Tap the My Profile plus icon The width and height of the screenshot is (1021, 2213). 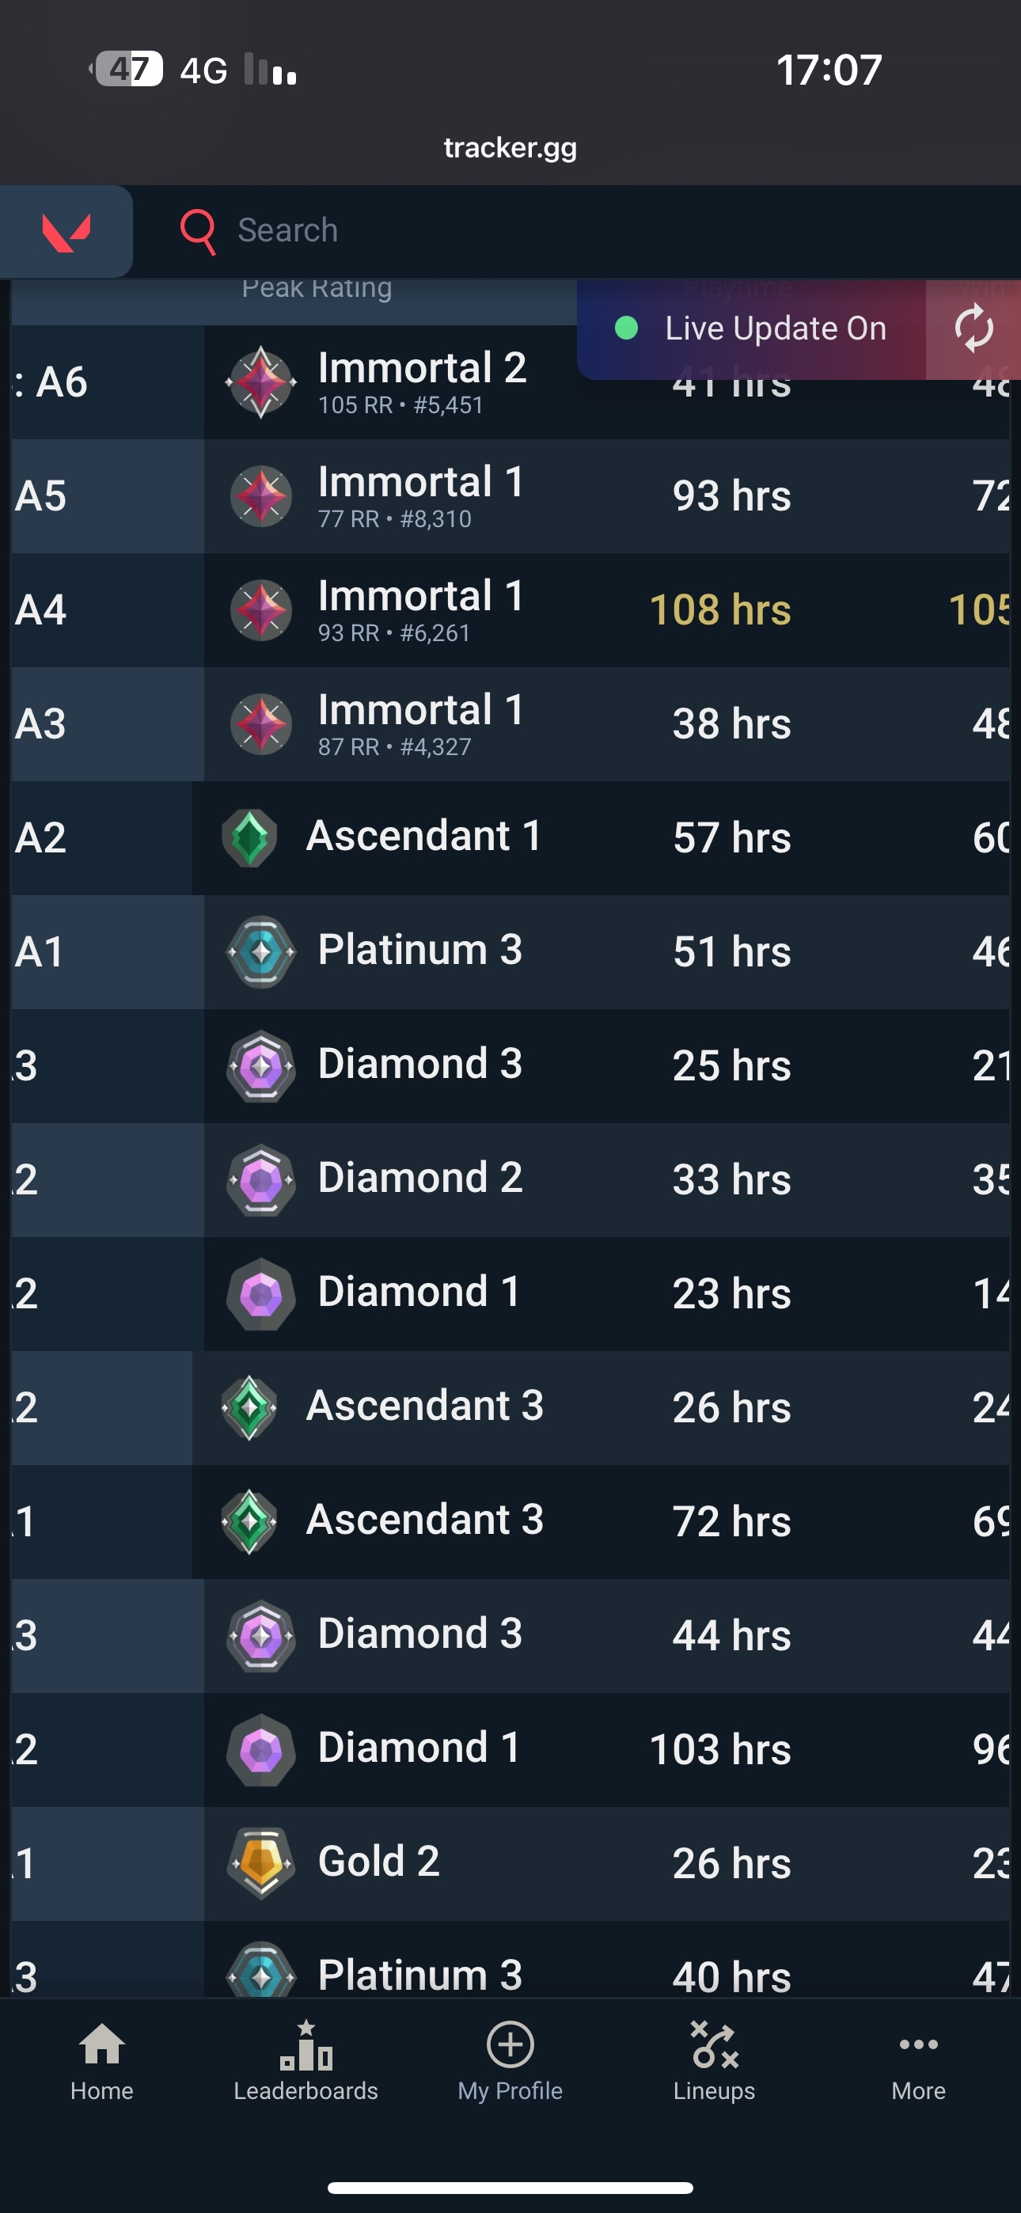[511, 2045]
